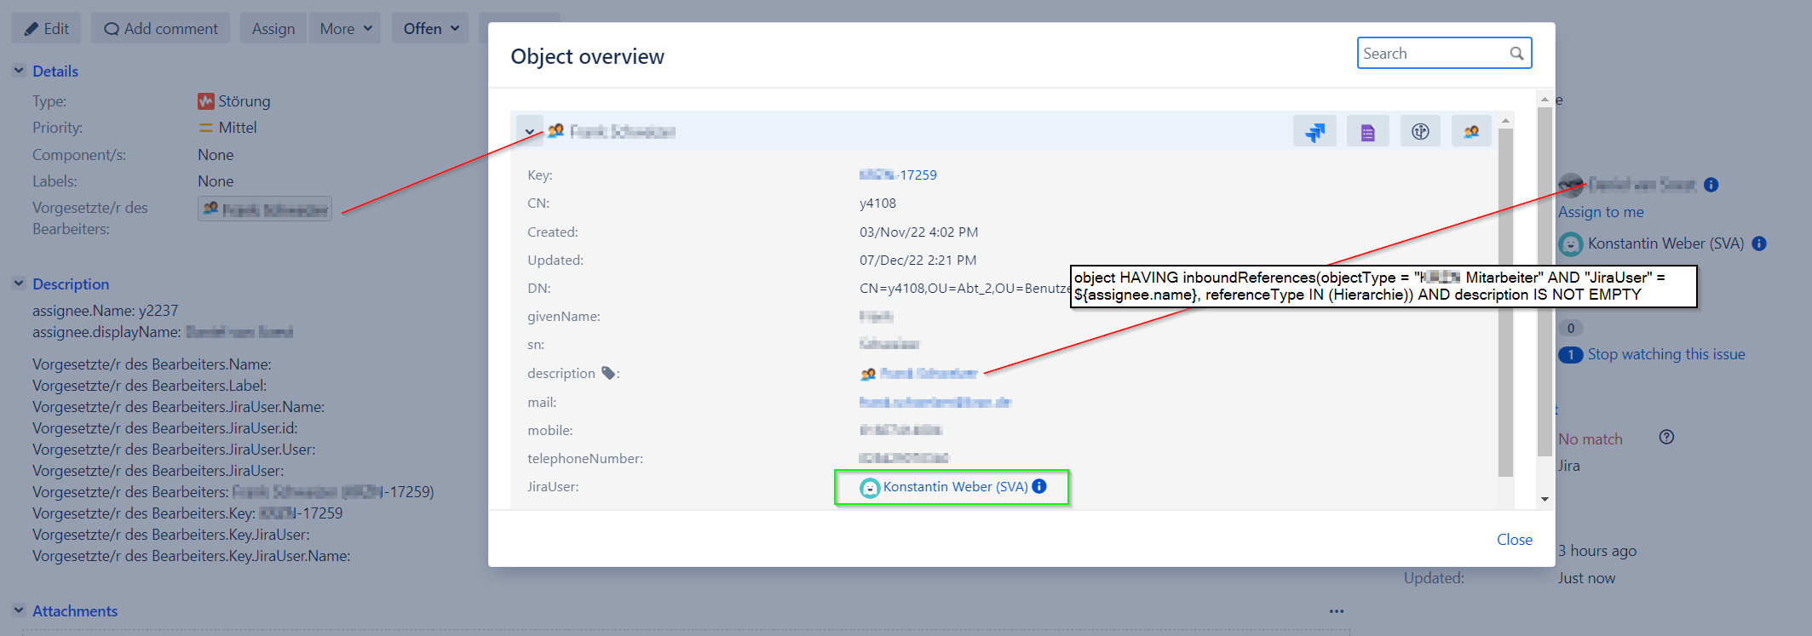The image size is (1812, 636).
Task: Open the Offen status dropdown
Action: [431, 28]
